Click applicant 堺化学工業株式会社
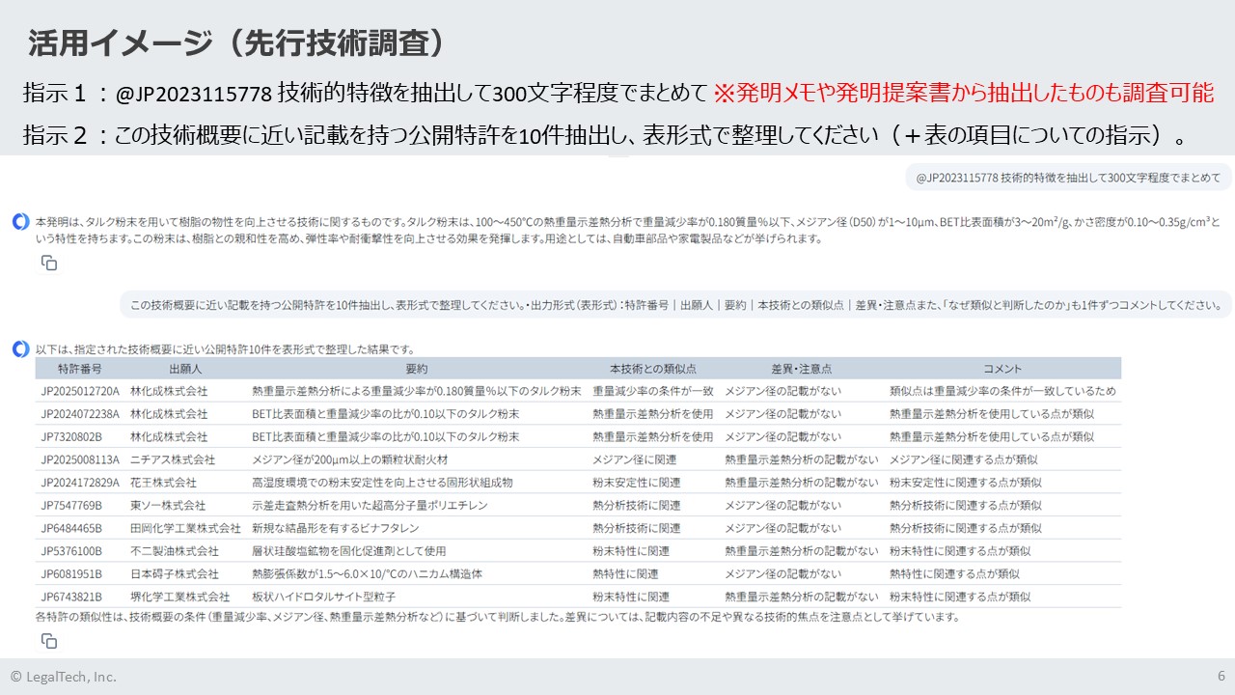This screenshot has width=1235, height=695. click(179, 597)
